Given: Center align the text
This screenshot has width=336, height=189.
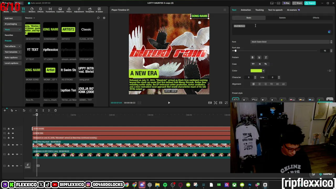Looking at the screenshot, I should (260, 84).
